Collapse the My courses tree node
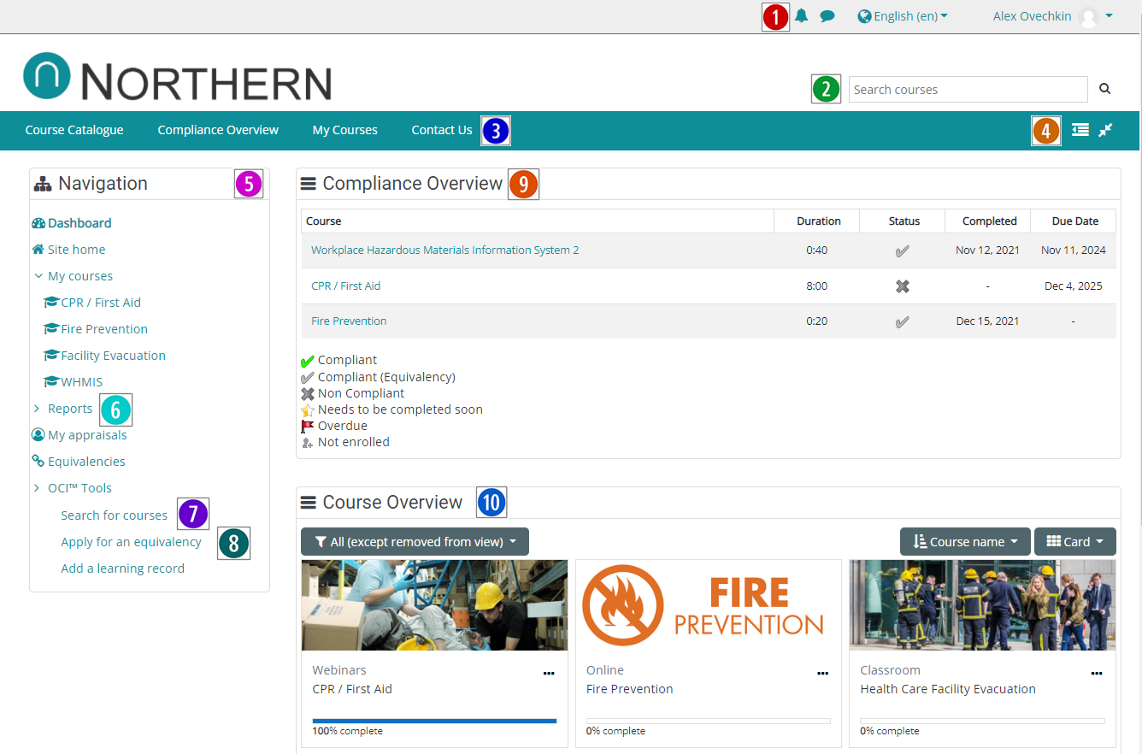The image size is (1142, 754). 38,276
